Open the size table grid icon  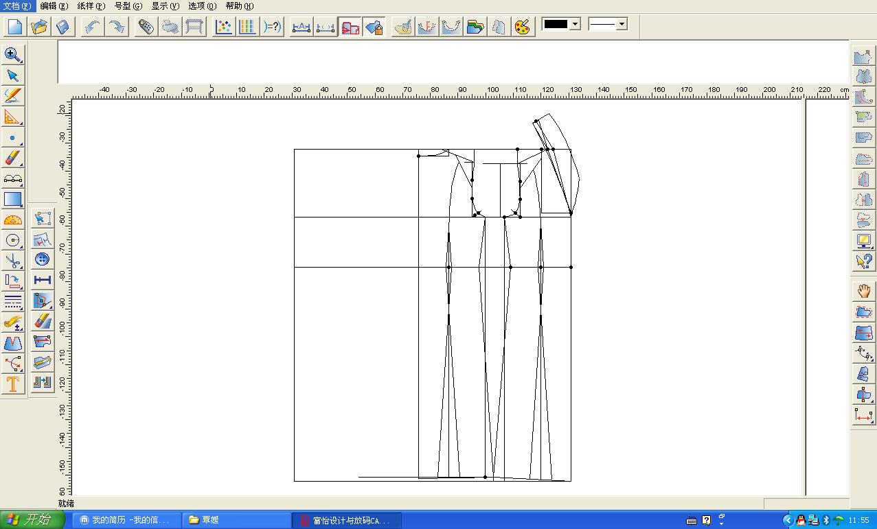click(x=247, y=27)
